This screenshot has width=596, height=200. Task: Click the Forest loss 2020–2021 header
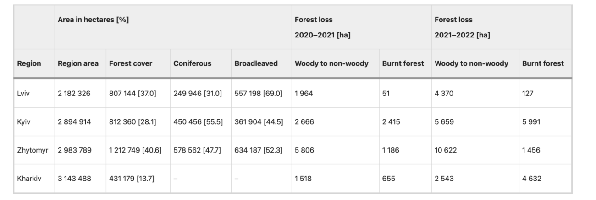323,27
